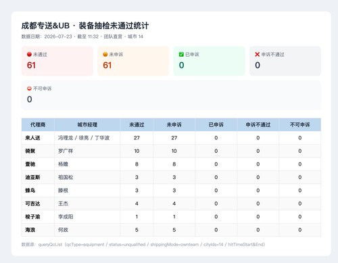Click the 城市经理 column header
The height and width of the screenshot is (263, 338).
(x=87, y=124)
